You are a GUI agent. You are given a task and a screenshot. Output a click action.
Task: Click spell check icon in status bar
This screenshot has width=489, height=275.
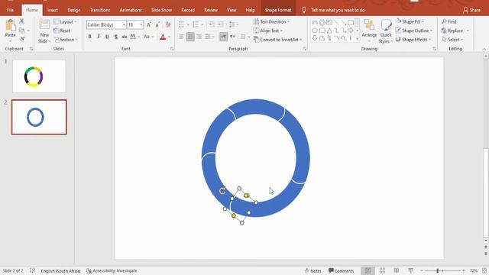(x=32, y=270)
